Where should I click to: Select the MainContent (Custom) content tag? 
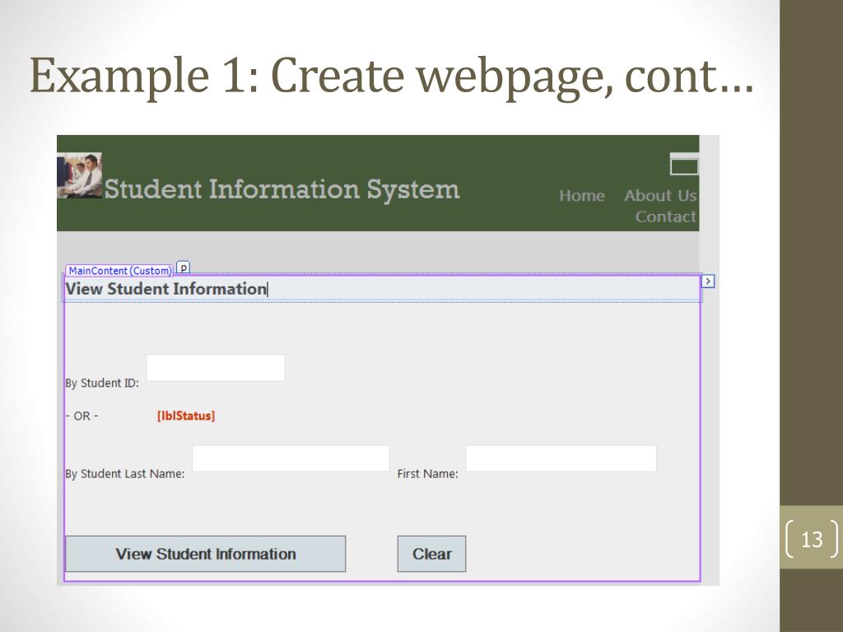pos(119,271)
